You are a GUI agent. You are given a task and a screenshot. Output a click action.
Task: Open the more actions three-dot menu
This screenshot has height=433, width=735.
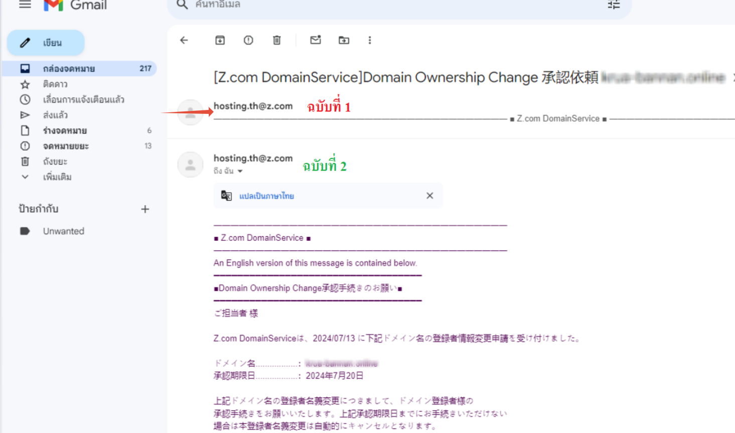click(370, 40)
